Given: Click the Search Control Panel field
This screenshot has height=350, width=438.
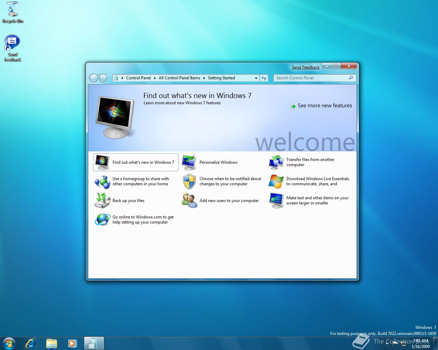Looking at the screenshot, I should 315,78.
